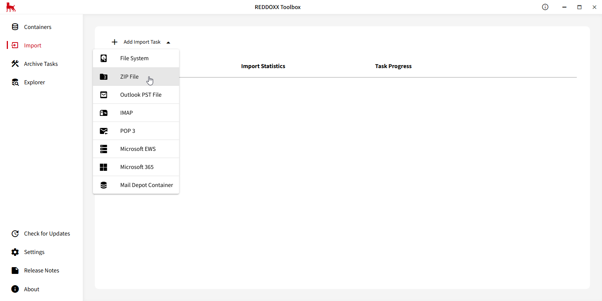Viewport: 602px width, 301px height.
Task: Close the REDDOXX Toolbox window
Action: tap(594, 7)
